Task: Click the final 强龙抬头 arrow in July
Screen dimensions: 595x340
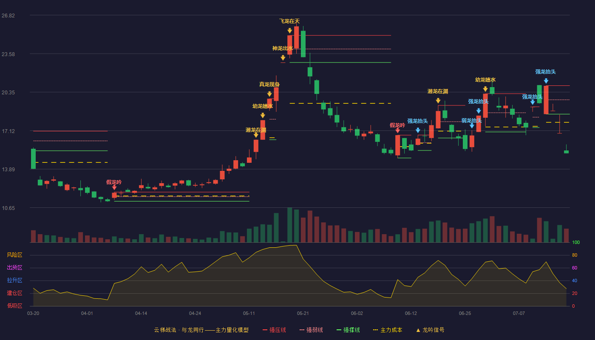Action: point(546,81)
